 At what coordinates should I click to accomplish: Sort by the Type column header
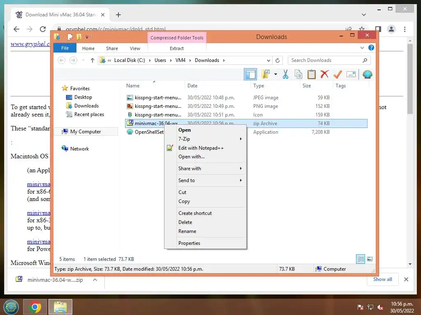click(x=259, y=86)
